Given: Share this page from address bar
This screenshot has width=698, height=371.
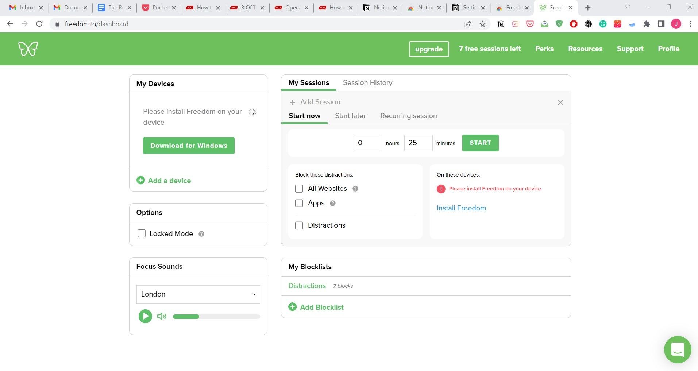Looking at the screenshot, I should point(468,24).
